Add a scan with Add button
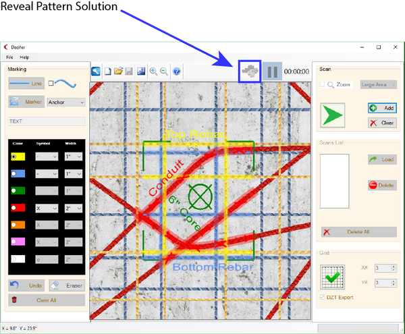Image resolution: width=405 pixels, height=334 pixels. tap(382, 108)
